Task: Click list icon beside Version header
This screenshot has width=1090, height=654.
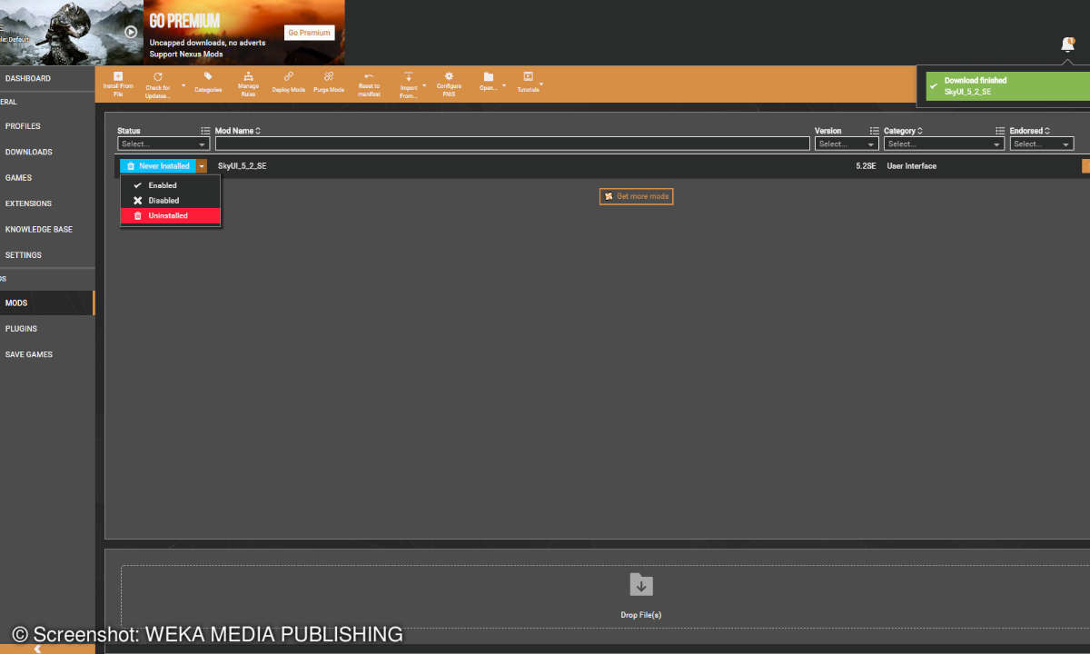Action: (x=875, y=131)
